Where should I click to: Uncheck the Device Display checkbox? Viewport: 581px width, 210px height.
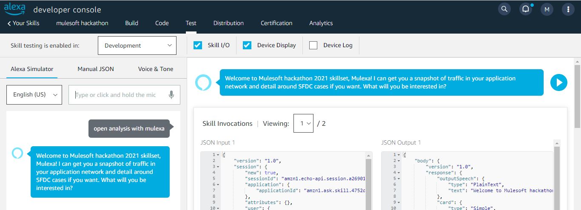pos(247,45)
